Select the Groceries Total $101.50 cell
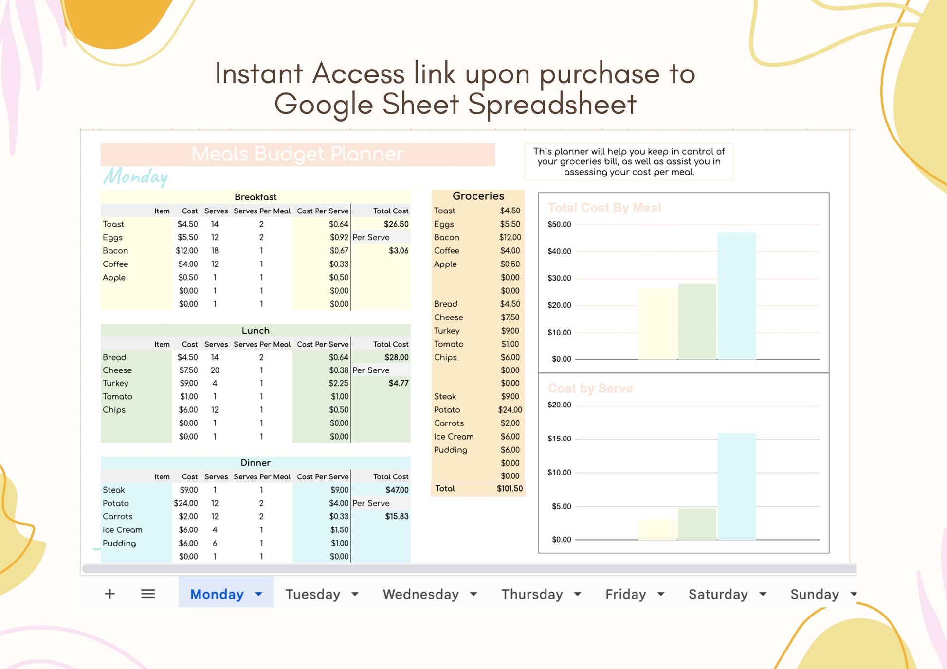Viewport: 947px width, 669px height. (509, 489)
